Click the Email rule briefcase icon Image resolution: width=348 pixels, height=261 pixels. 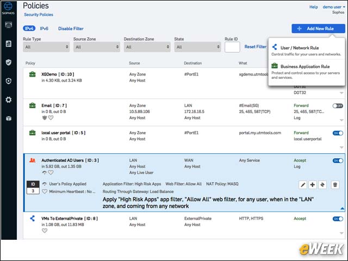click(x=33, y=105)
